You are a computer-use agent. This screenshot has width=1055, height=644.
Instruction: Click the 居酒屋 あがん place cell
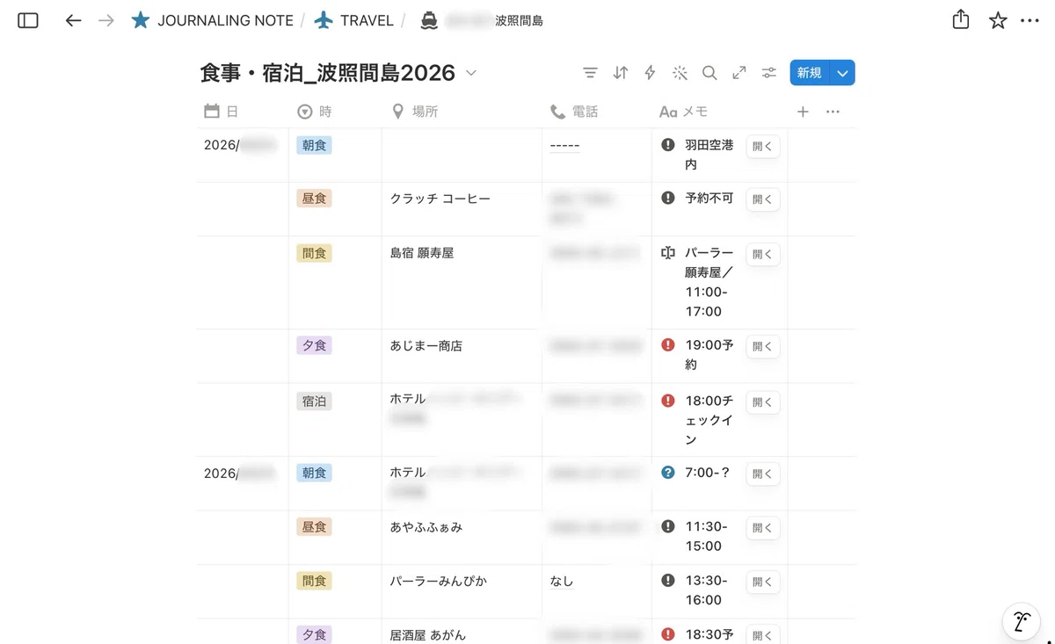click(462, 632)
